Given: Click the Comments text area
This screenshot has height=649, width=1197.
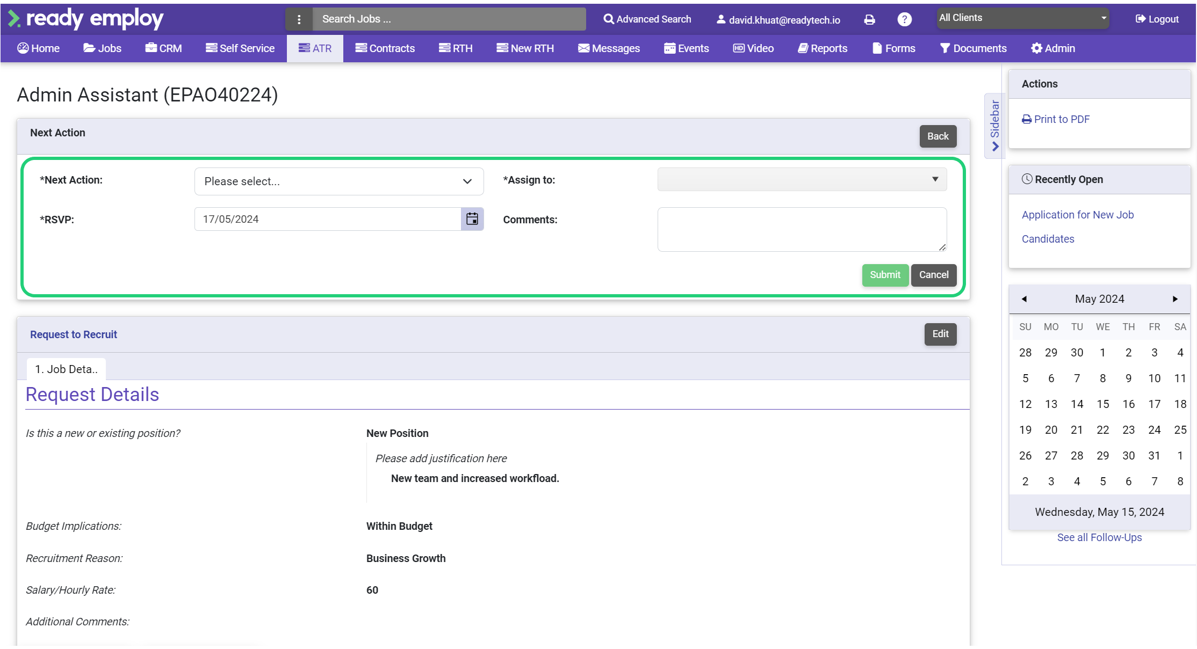Looking at the screenshot, I should pyautogui.click(x=802, y=229).
